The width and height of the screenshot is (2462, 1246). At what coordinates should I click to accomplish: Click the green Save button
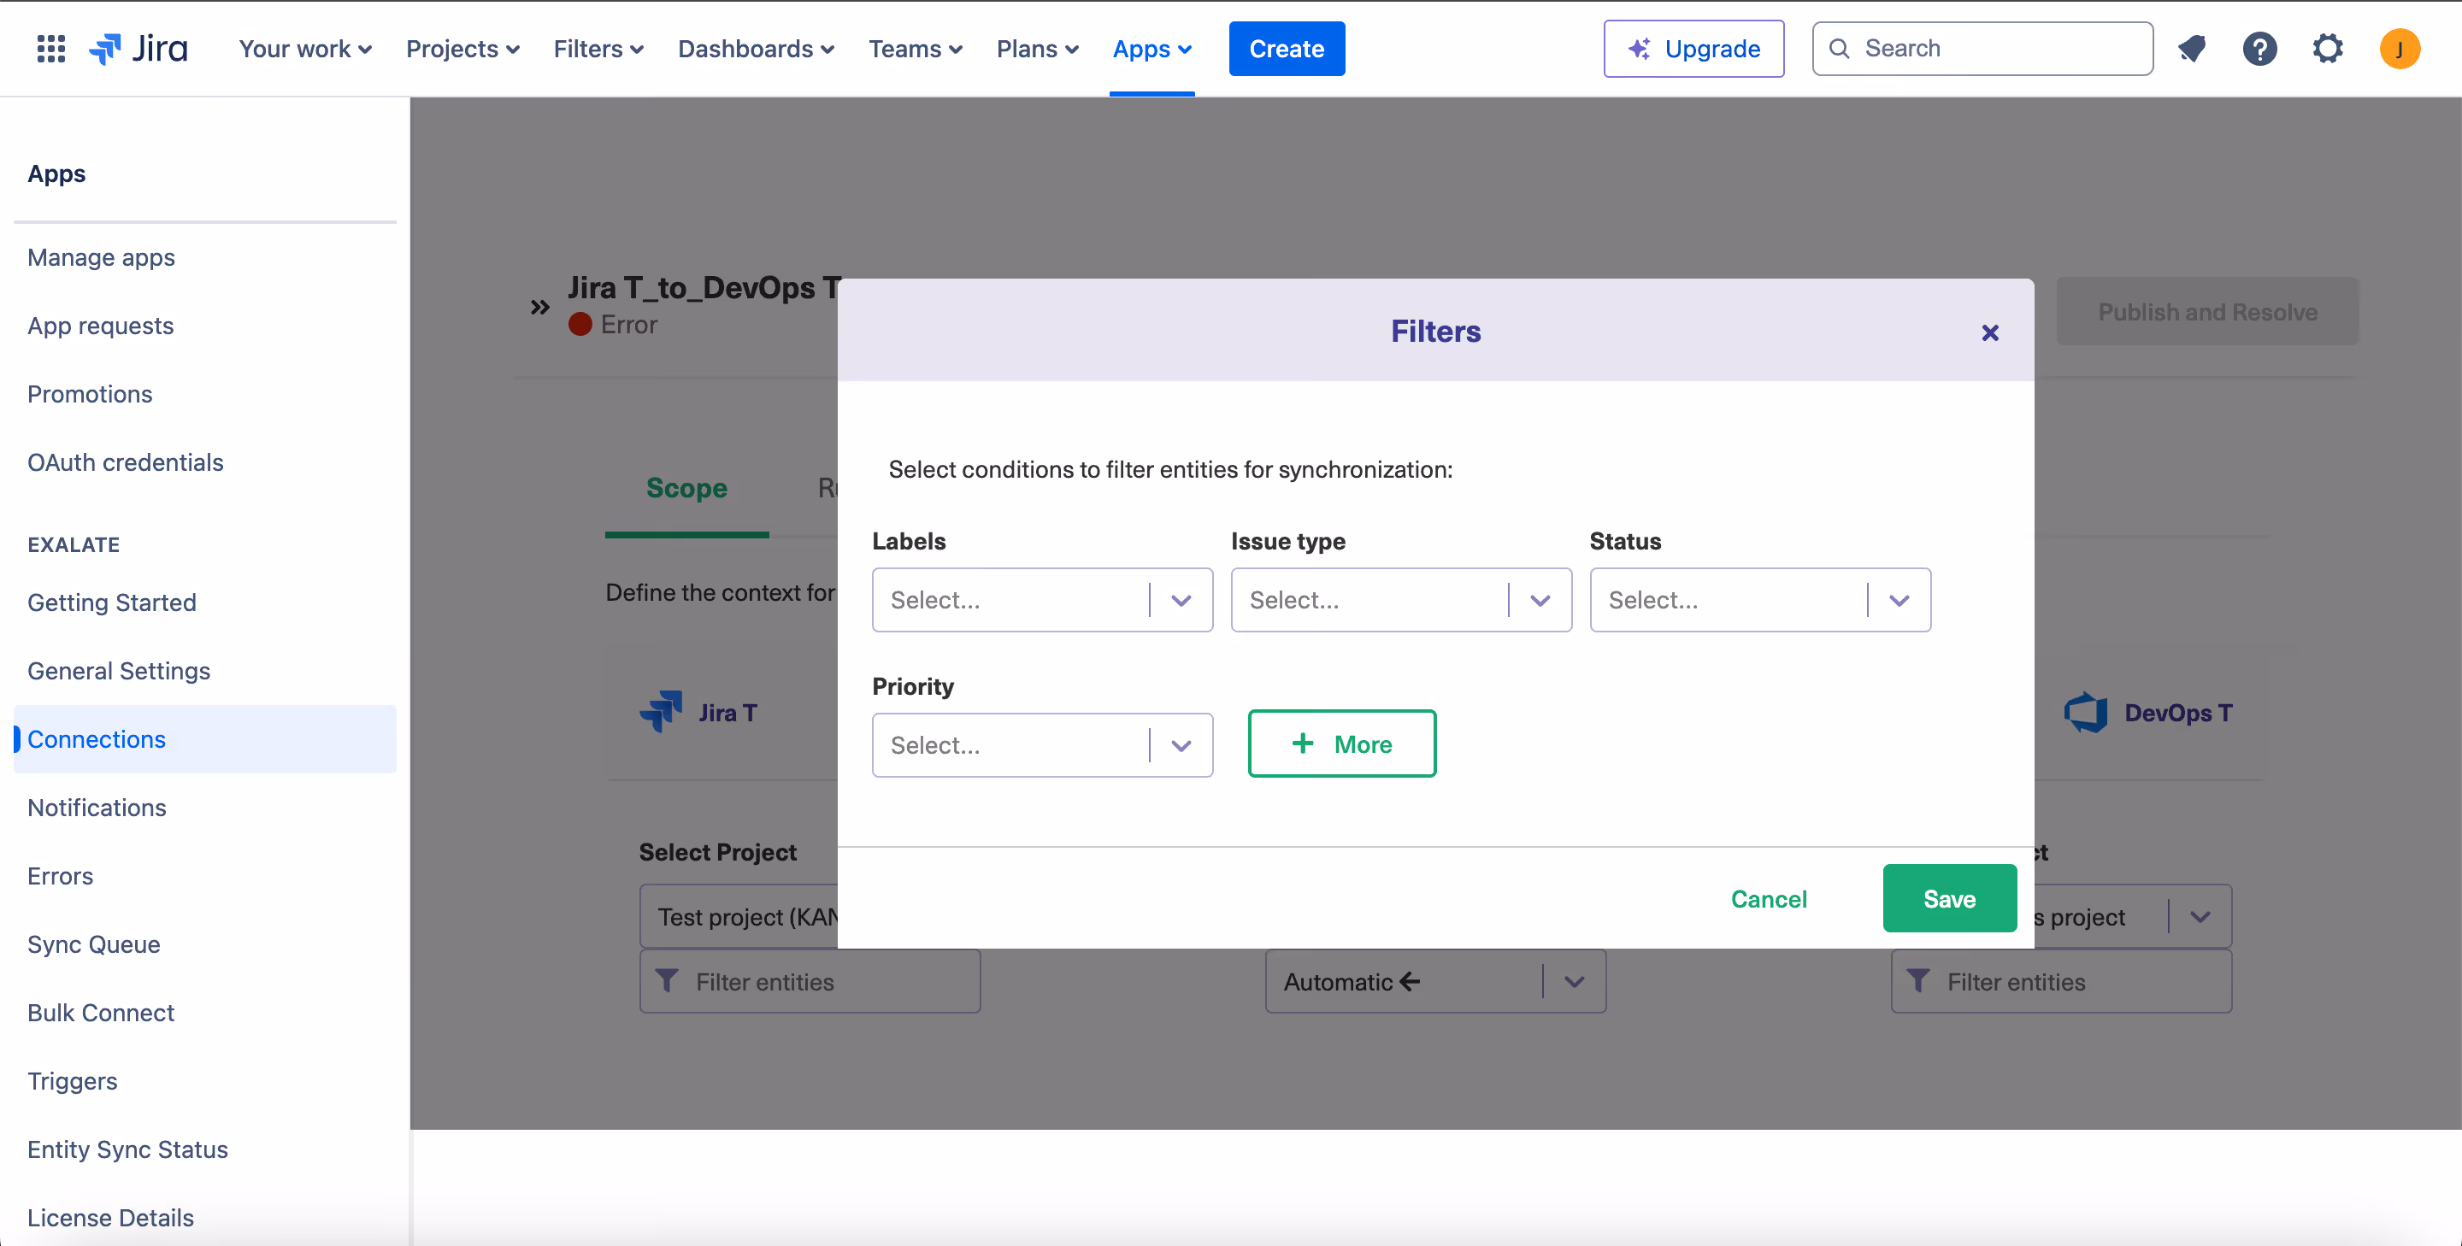[x=1949, y=898]
